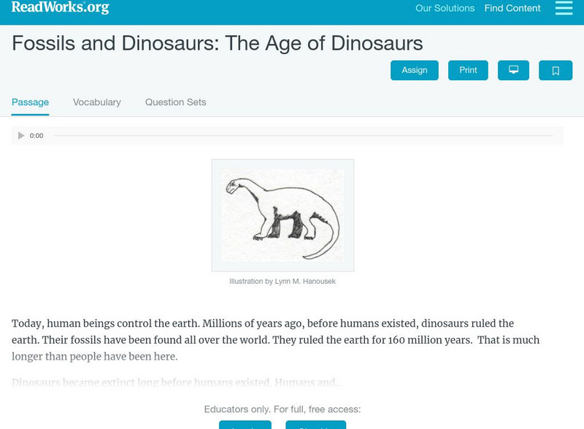The image size is (584, 429).
Task: Open the Our Solutions menu
Action: point(445,9)
